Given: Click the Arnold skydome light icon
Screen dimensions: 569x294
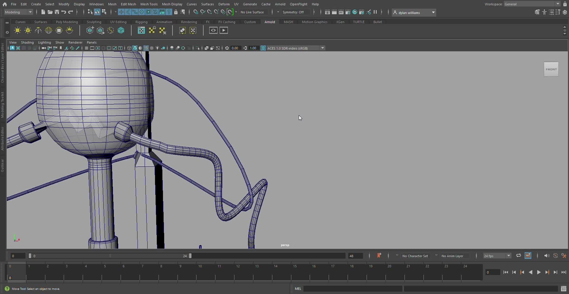Looking at the screenshot, I should point(49,31).
